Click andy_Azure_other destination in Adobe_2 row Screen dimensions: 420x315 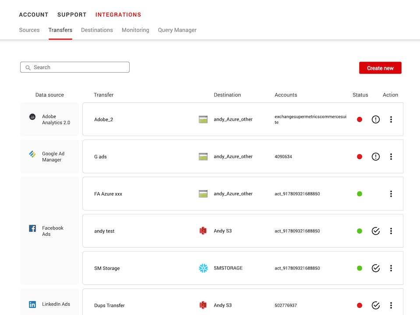[233, 119]
